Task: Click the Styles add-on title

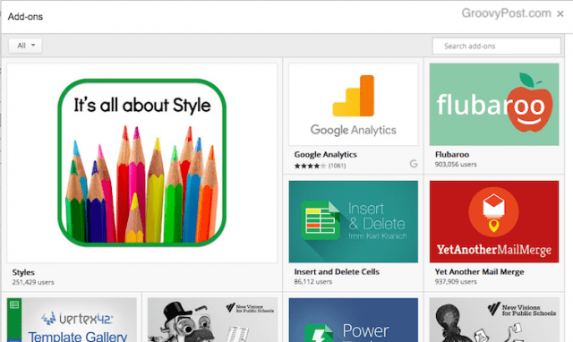Action: pyautogui.click(x=23, y=272)
